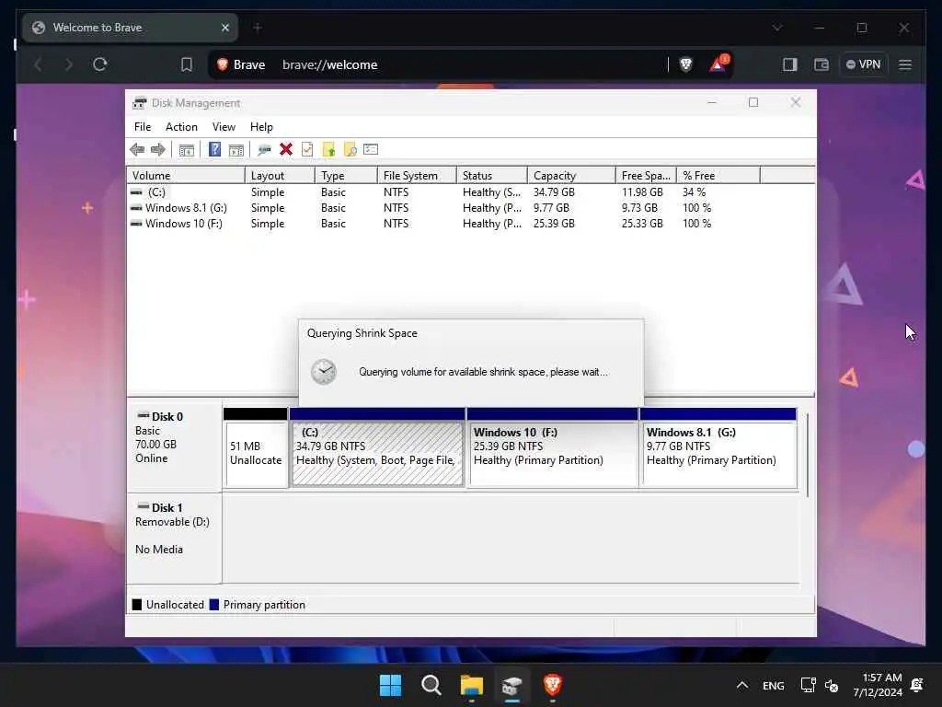Viewport: 942px width, 707px height.
Task: Open the Action menu
Action: click(181, 127)
